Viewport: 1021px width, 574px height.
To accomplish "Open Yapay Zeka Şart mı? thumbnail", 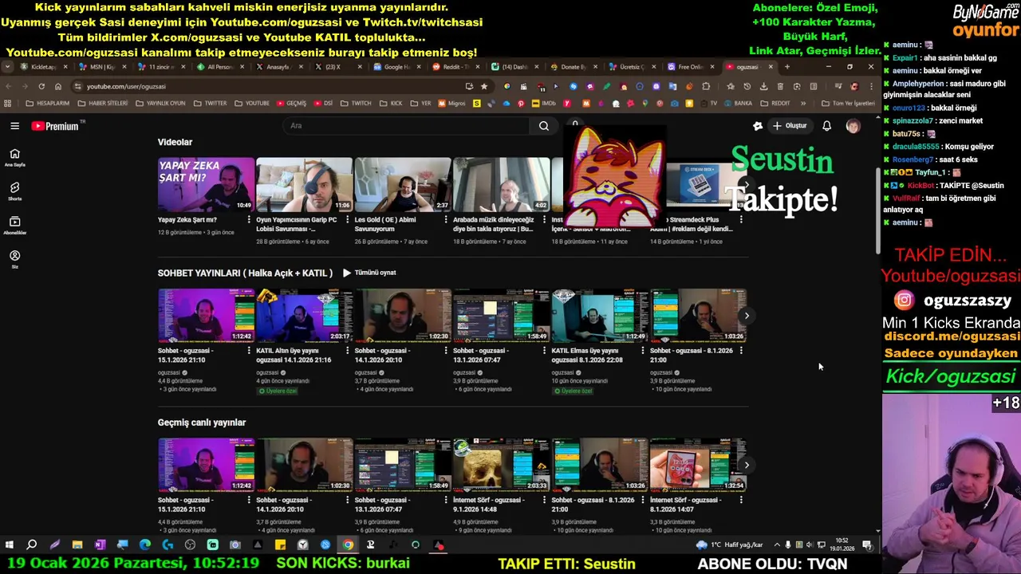I will click(206, 185).
